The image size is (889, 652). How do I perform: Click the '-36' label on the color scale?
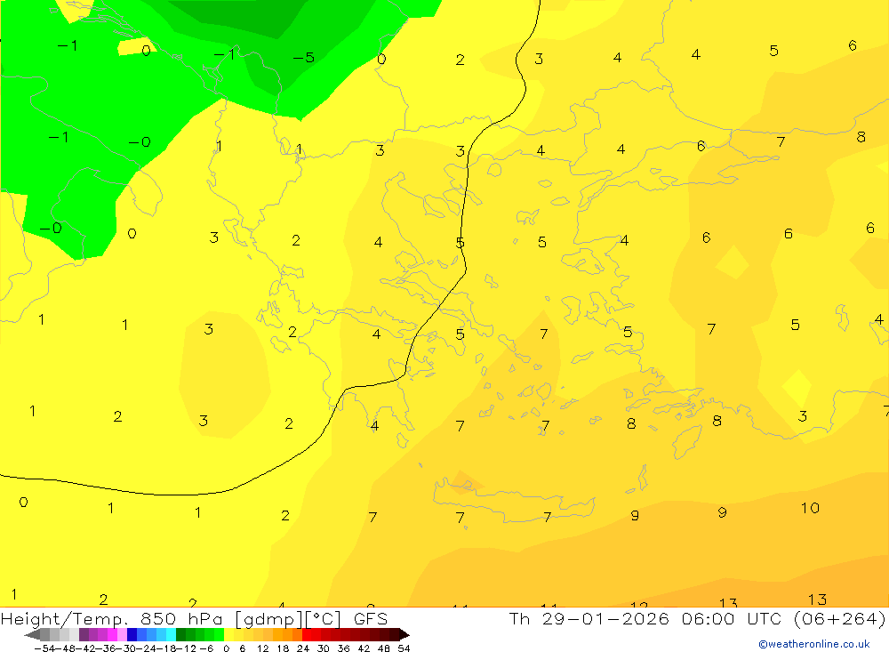tap(106, 648)
